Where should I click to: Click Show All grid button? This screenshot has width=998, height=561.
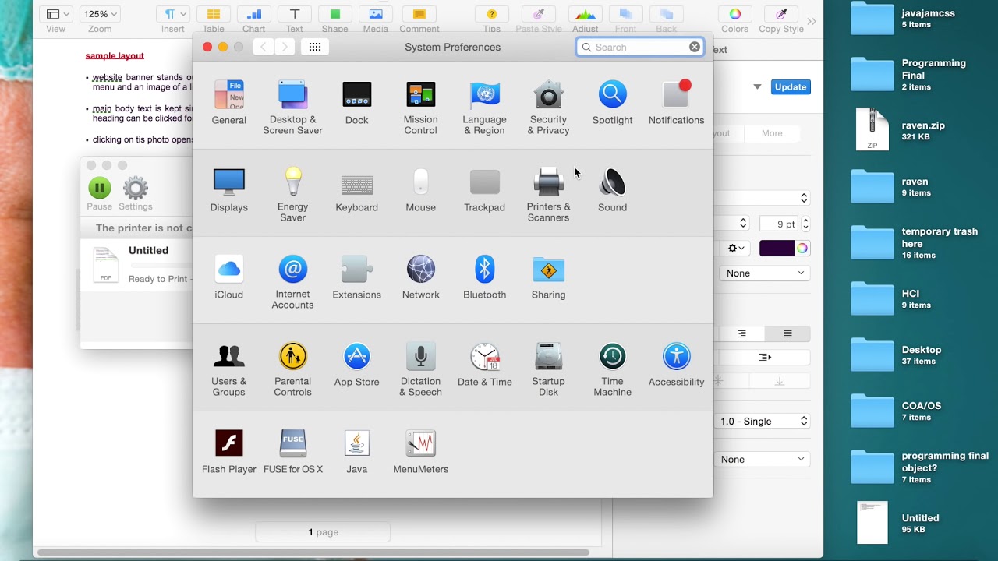coord(315,47)
